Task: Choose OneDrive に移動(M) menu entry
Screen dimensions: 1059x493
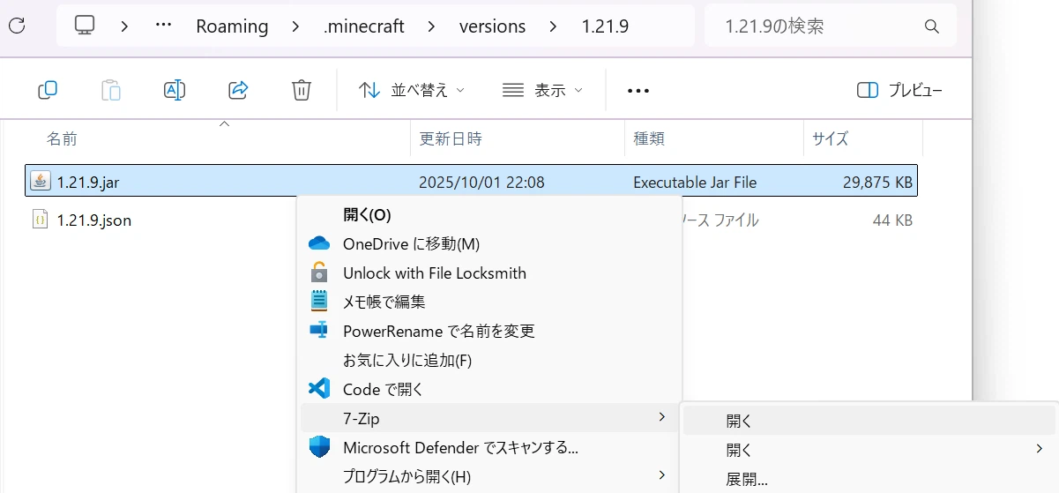Action: click(x=489, y=243)
